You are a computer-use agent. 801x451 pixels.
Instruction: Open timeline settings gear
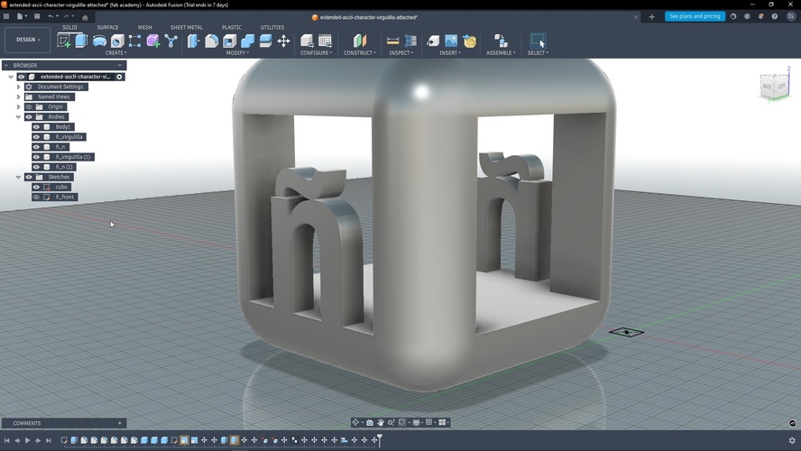[x=792, y=440]
